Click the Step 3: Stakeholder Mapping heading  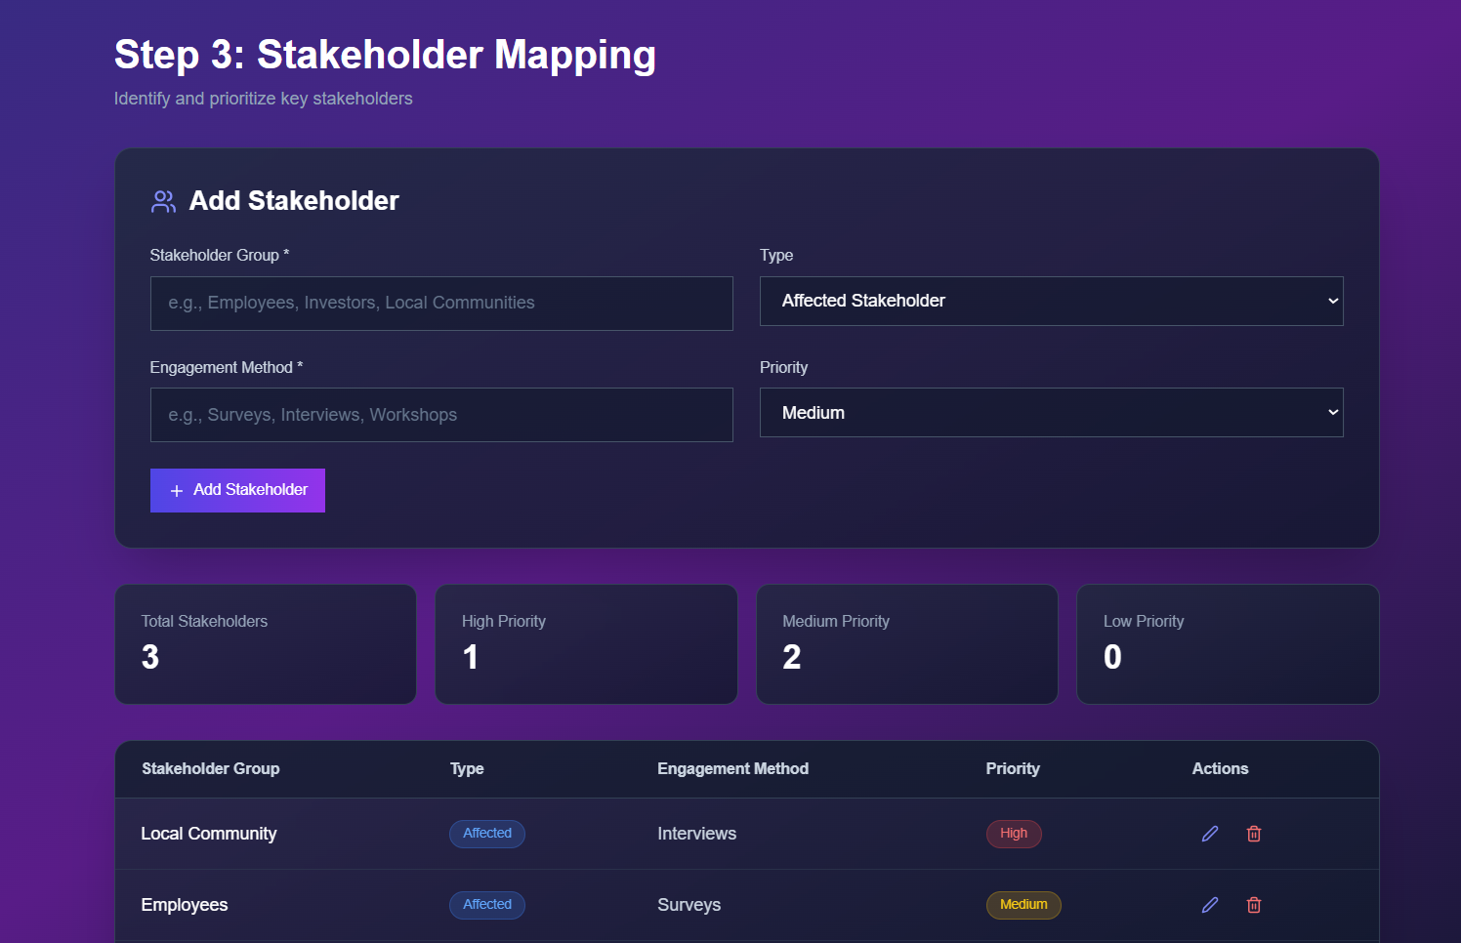click(385, 55)
